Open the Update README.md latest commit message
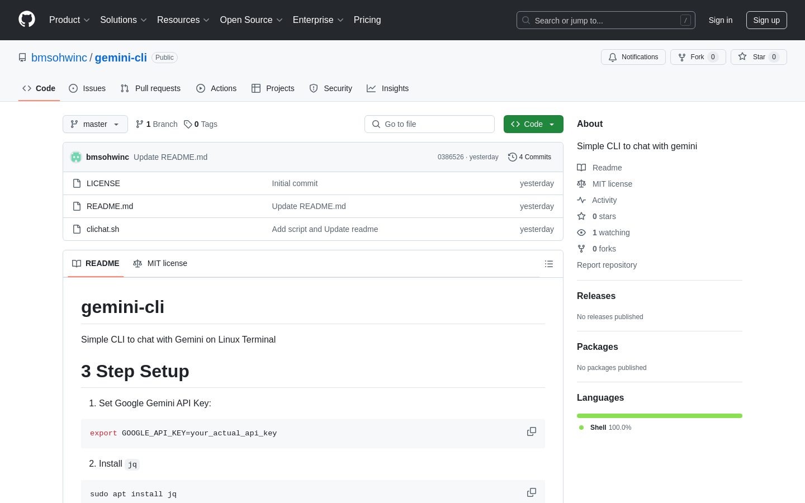This screenshot has height=503, width=805. [x=171, y=157]
